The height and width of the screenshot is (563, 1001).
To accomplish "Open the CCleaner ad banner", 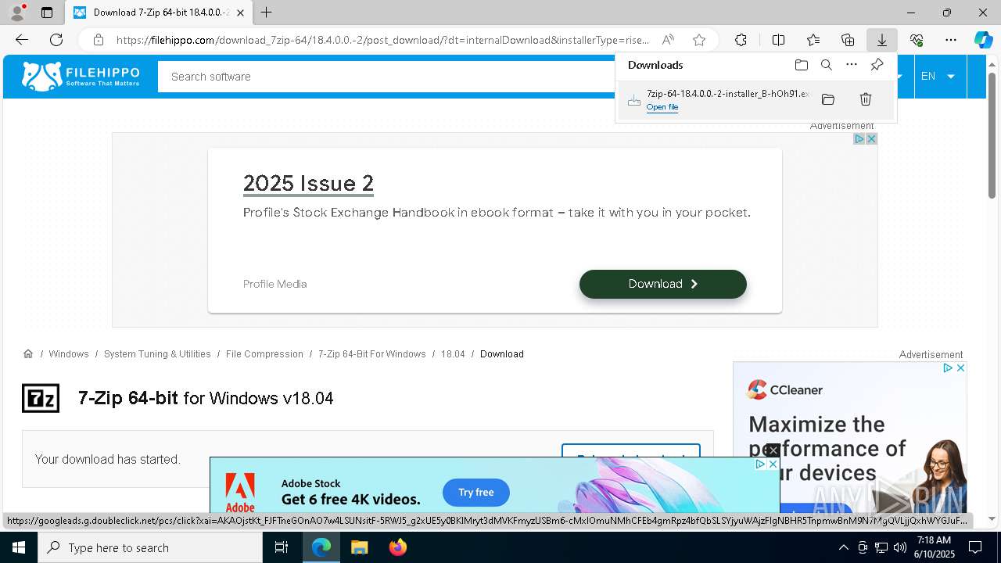I will pyautogui.click(x=850, y=438).
